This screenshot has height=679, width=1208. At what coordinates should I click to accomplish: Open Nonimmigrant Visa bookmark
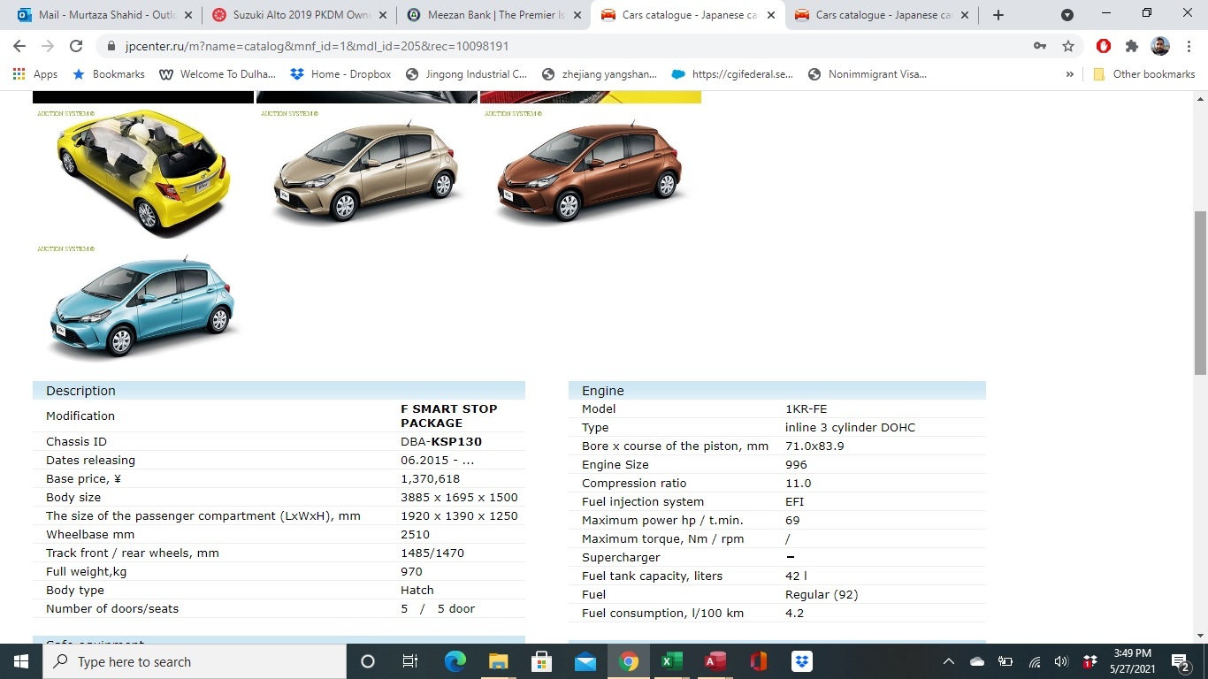click(x=868, y=74)
